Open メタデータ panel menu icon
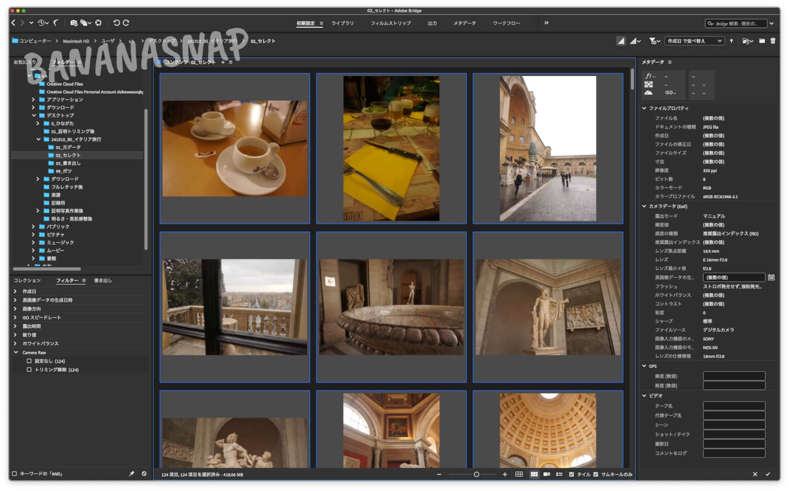The height and width of the screenshot is (491, 789). pyautogui.click(x=670, y=62)
